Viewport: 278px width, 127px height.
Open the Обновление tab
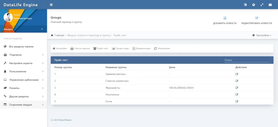162,48
